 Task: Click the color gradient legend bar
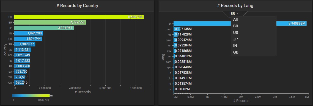(x=31, y=96)
